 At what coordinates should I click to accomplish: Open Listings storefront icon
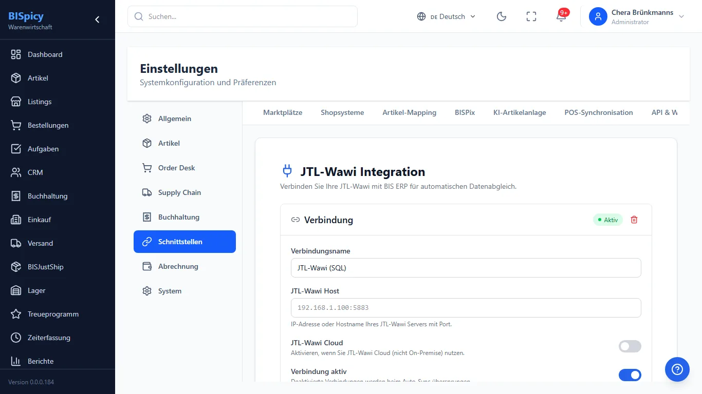tap(16, 102)
